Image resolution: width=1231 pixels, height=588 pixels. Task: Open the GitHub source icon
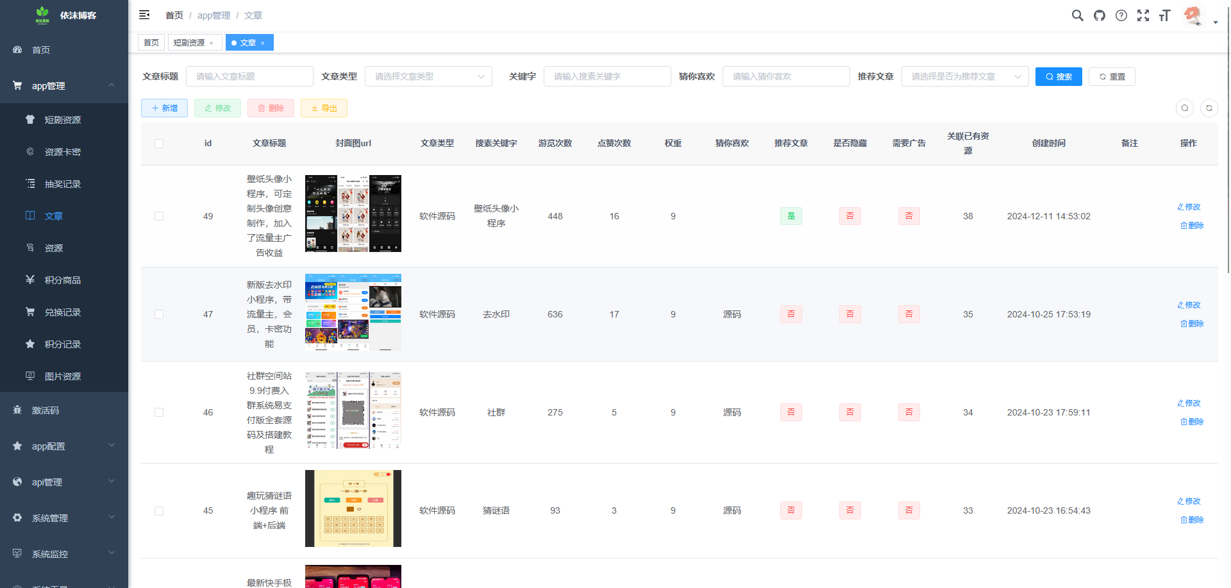(1100, 15)
